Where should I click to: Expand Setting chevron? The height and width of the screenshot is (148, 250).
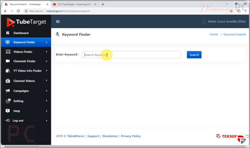click(x=47, y=100)
